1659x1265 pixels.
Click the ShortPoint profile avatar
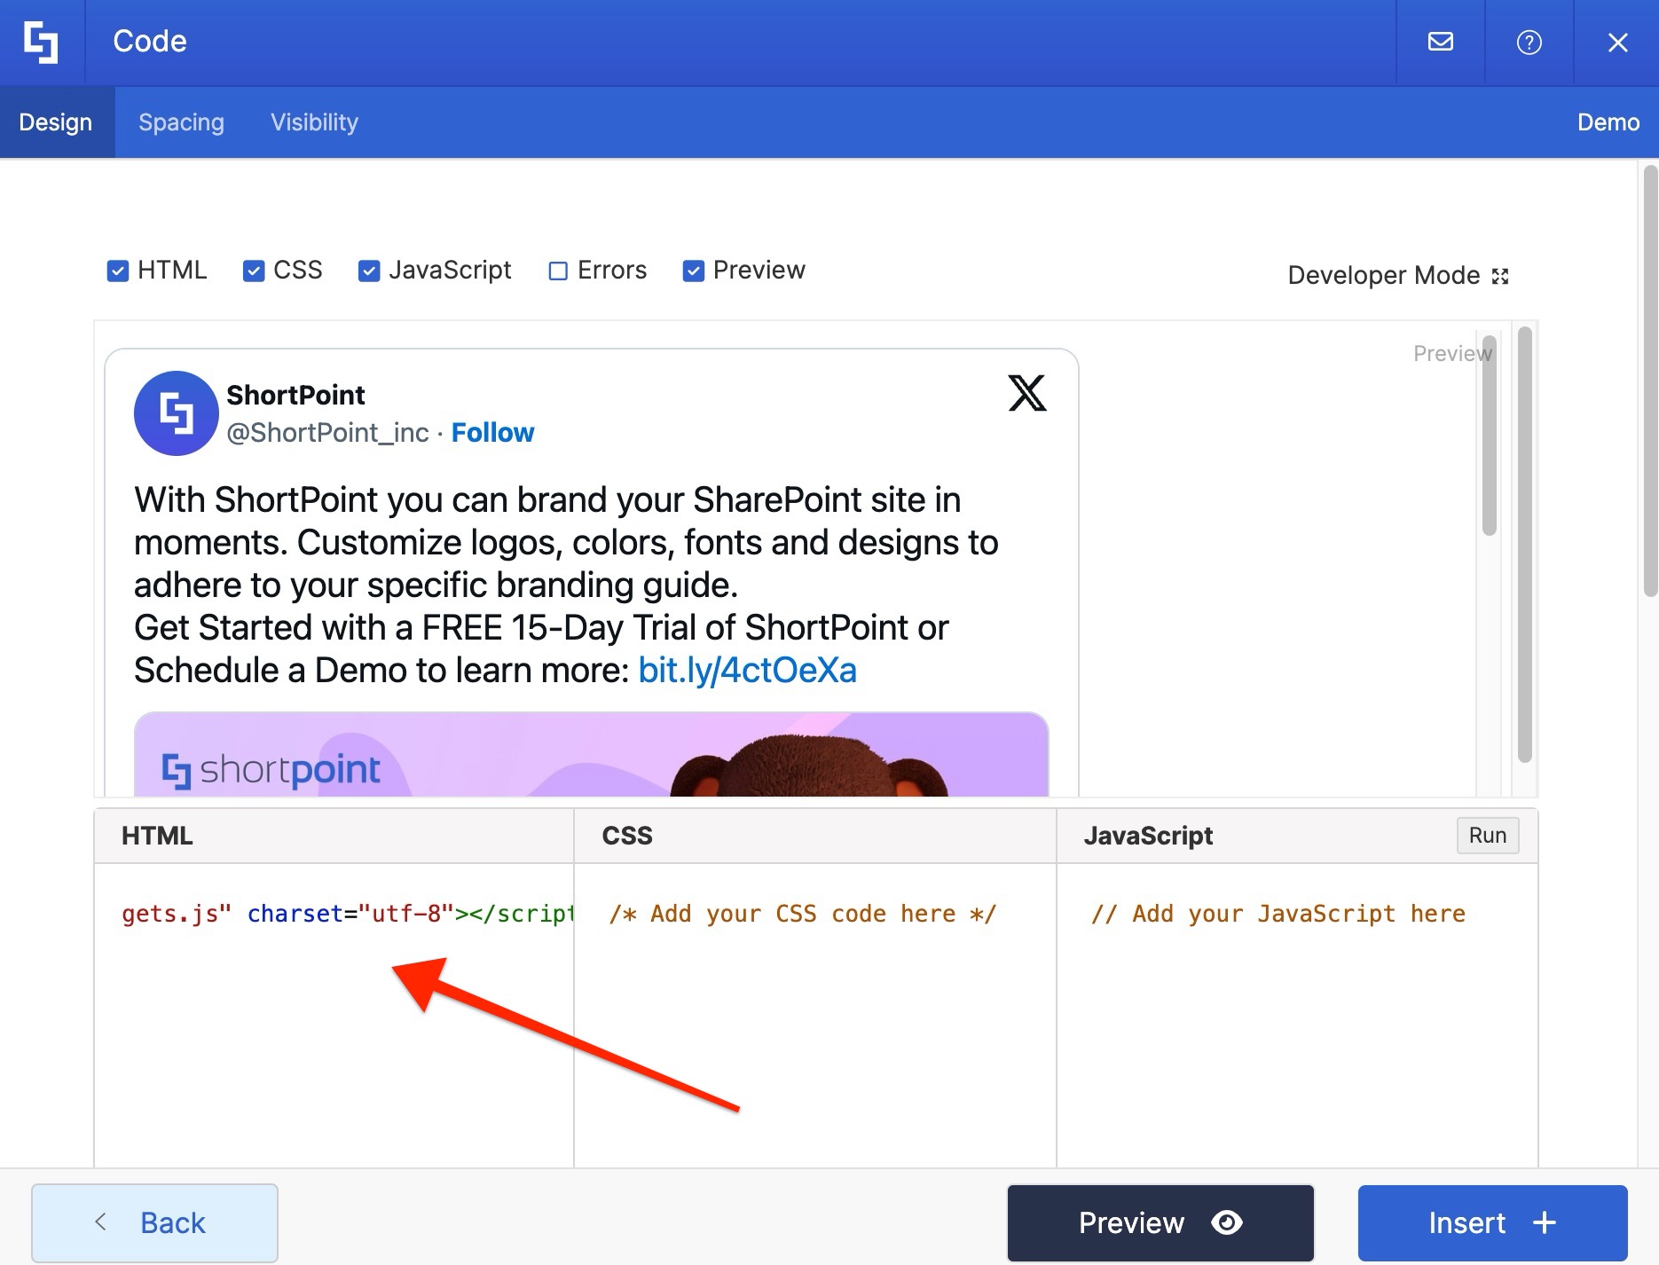pos(176,413)
